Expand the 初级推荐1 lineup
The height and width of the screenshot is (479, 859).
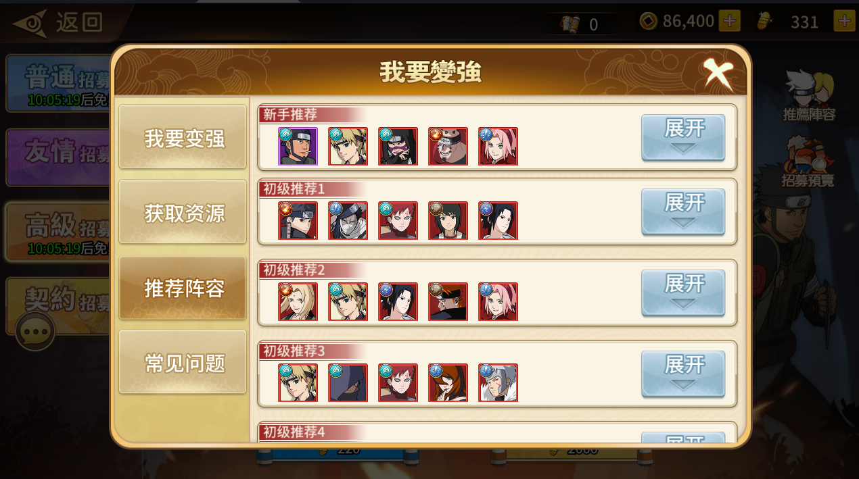(683, 212)
